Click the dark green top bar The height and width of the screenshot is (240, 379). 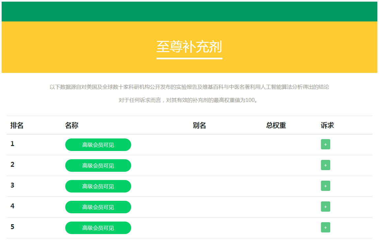click(x=189, y=12)
